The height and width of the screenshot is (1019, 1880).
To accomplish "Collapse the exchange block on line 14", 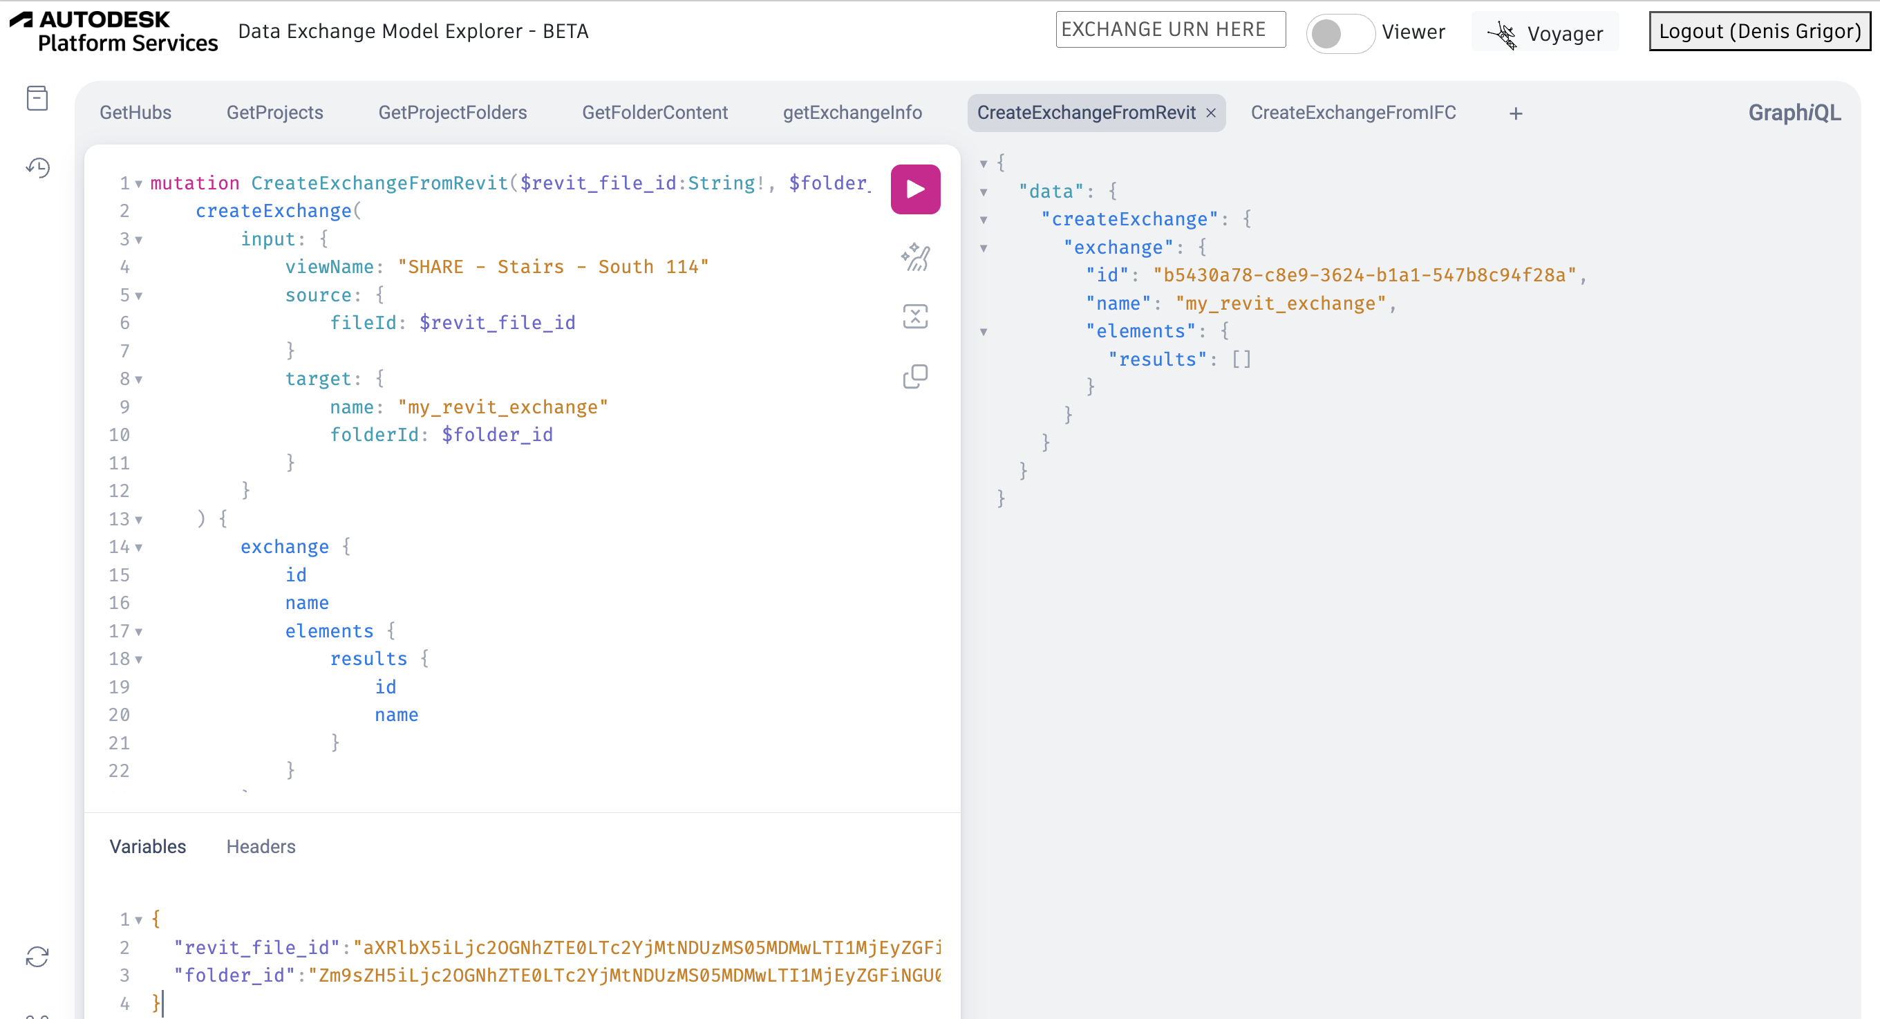I will click(139, 548).
